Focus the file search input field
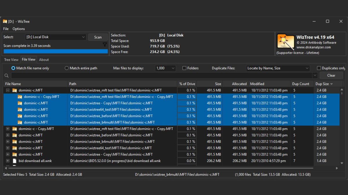Viewport: 348px width, 195px height. [161, 75]
